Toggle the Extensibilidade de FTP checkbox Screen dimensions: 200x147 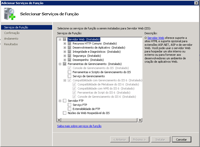pos(69,109)
